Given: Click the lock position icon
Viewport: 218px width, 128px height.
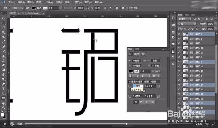Looking at the screenshot, I should click(x=192, y=29).
